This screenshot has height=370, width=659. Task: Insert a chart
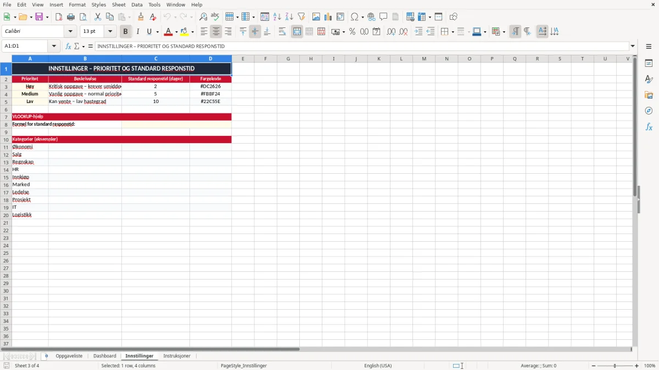pyautogui.click(x=328, y=17)
